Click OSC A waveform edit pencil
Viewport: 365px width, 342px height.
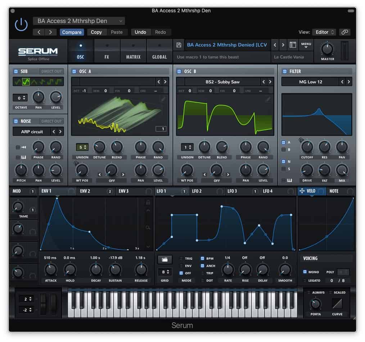click(163, 99)
